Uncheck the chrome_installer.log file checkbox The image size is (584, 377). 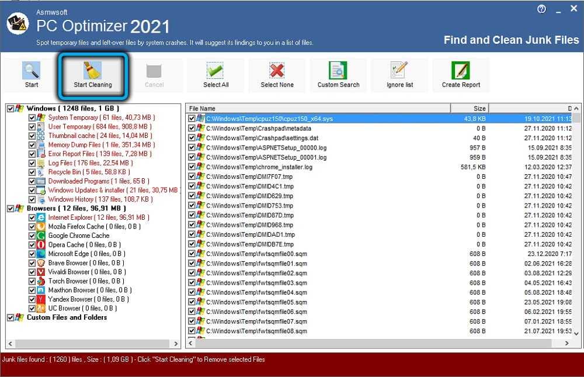point(192,167)
